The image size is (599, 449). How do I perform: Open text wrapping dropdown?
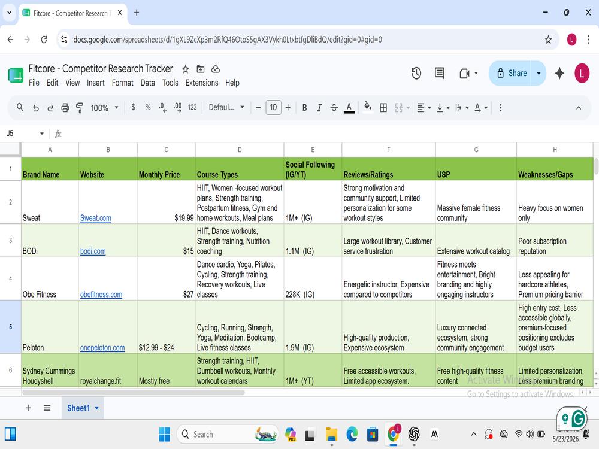click(462, 108)
